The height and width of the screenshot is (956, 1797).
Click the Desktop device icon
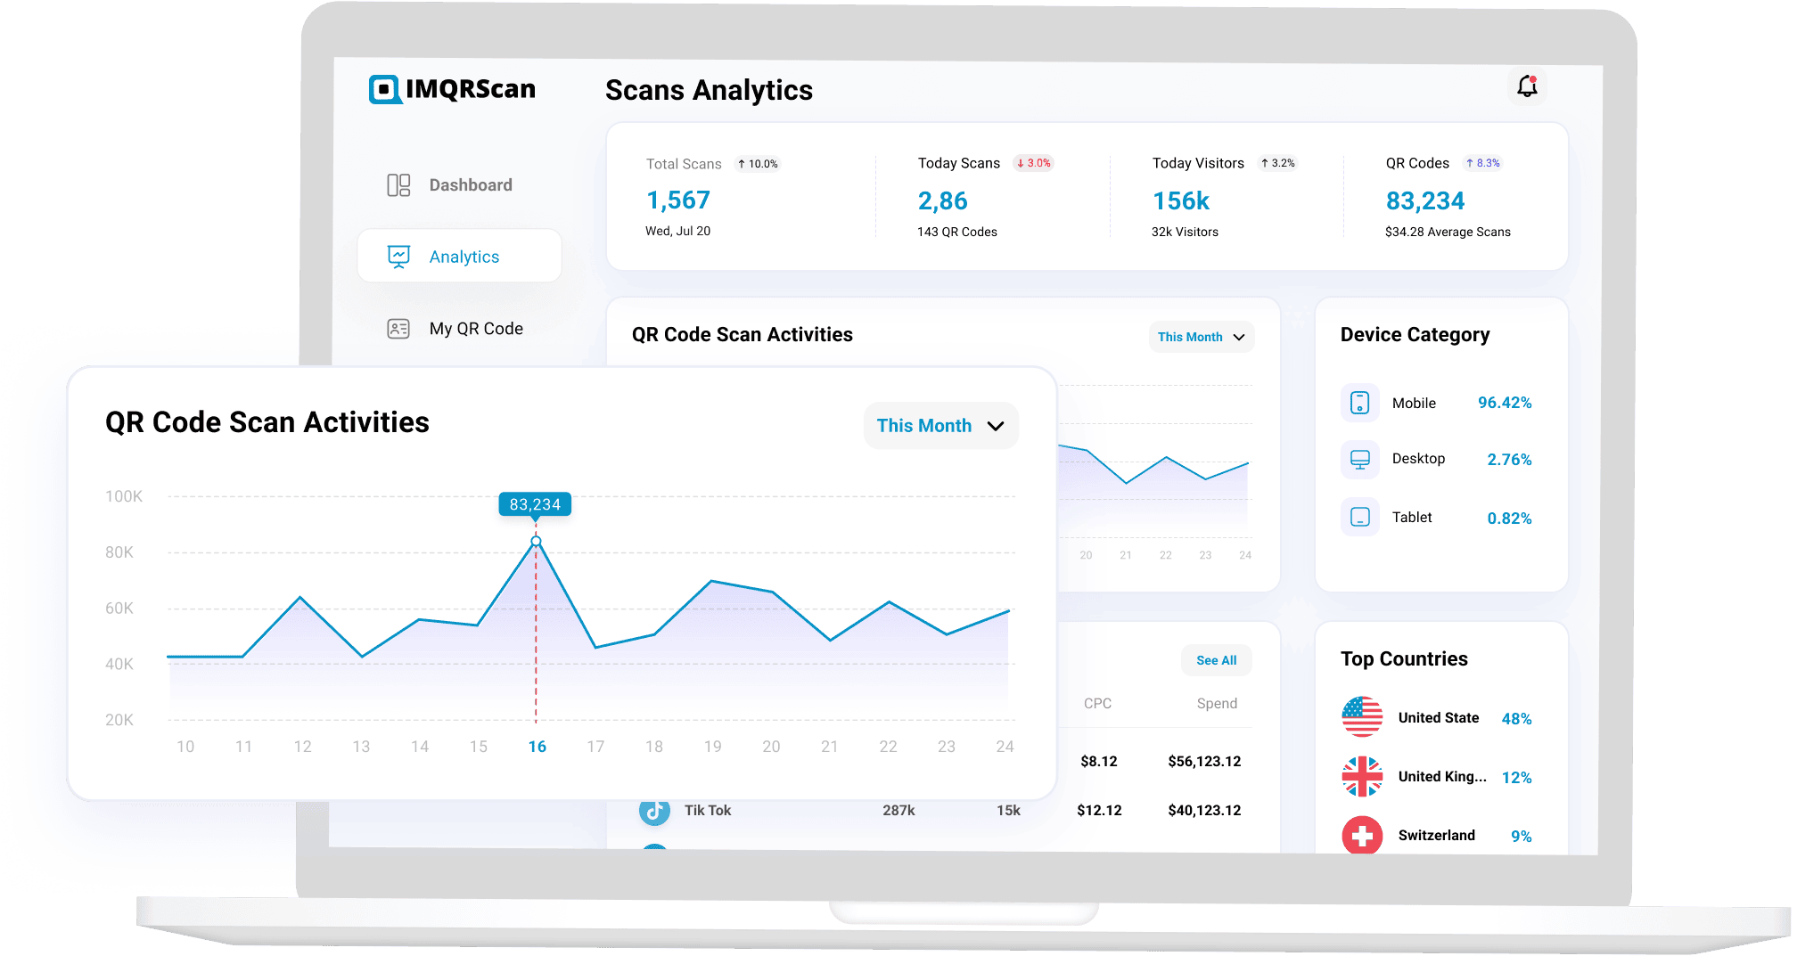[1359, 460]
